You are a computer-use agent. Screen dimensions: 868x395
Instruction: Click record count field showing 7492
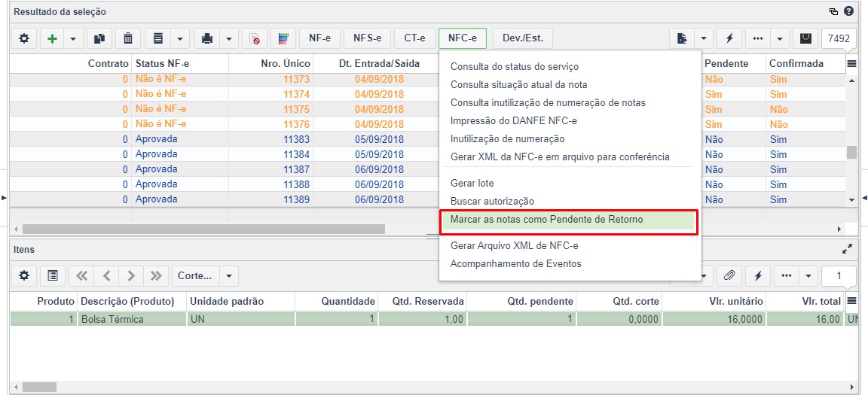(839, 38)
